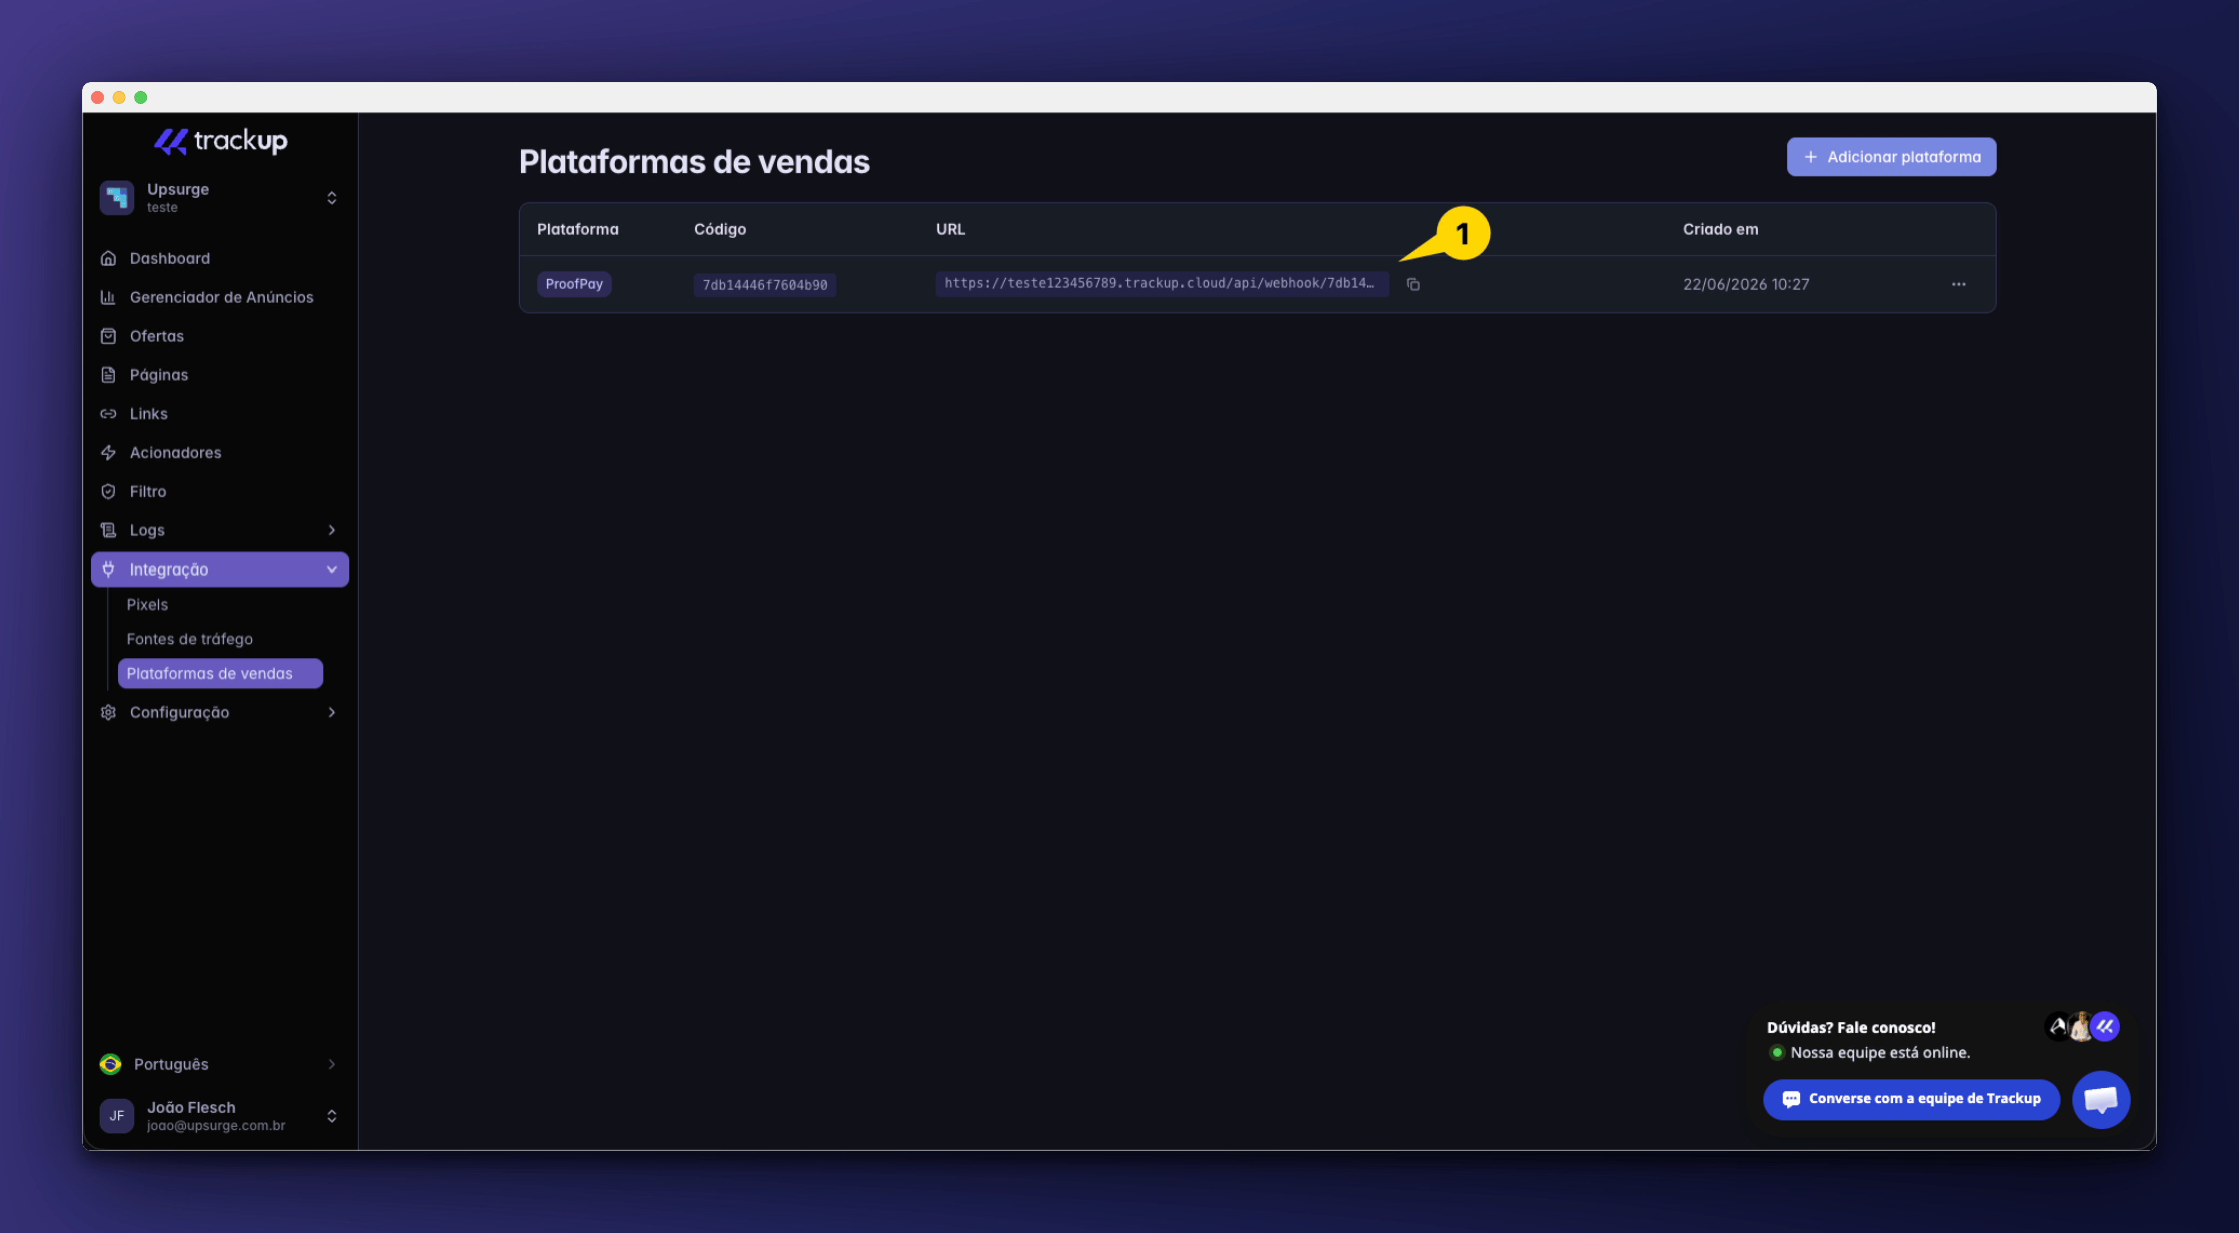The height and width of the screenshot is (1233, 2239).
Task: Click the JF user avatar
Action: point(117,1116)
